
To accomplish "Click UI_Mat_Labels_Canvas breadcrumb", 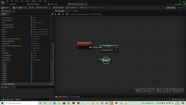I will [x=79, y=14].
